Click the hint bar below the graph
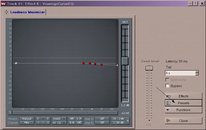The image size is (206, 130). [x=65, y=113]
